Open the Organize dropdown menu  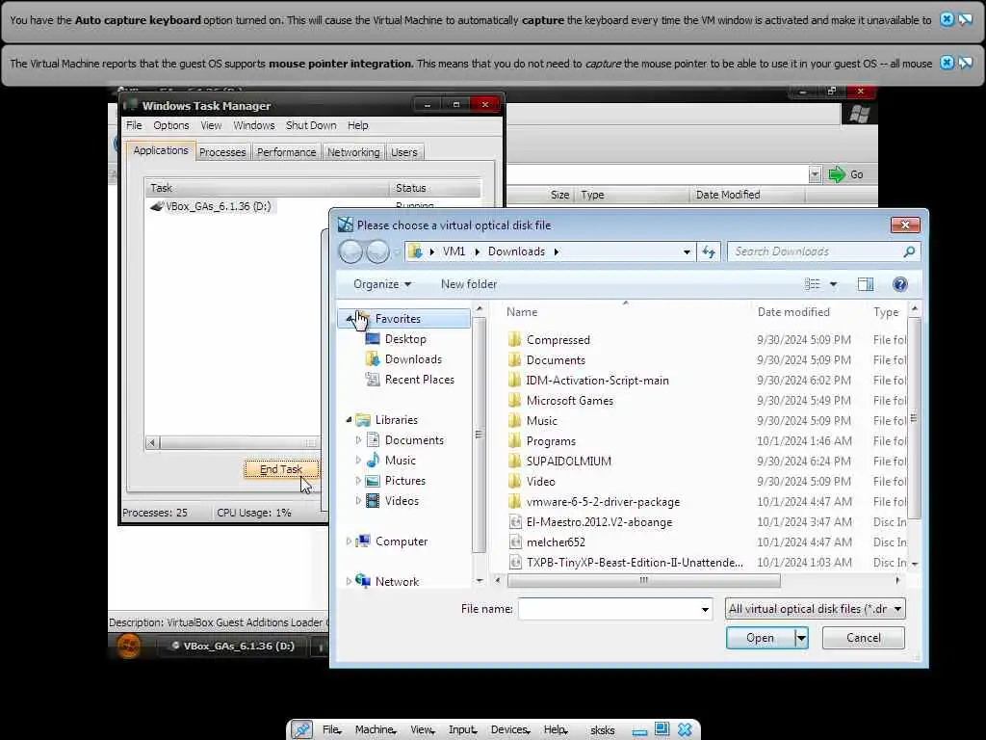click(x=382, y=284)
